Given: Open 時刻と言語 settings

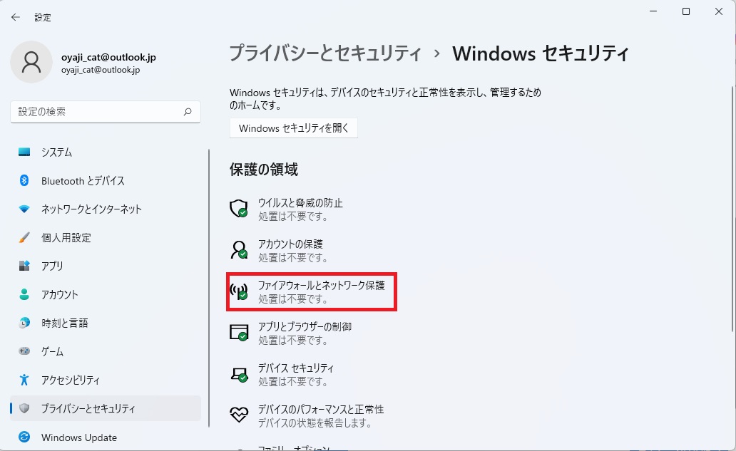Looking at the screenshot, I should pyautogui.click(x=106, y=323).
